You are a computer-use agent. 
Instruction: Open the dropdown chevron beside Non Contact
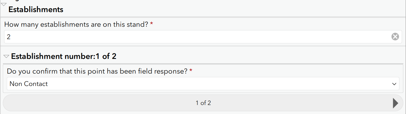tap(394, 84)
